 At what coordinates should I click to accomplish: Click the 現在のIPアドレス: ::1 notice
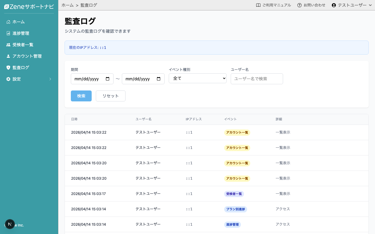click(x=217, y=48)
